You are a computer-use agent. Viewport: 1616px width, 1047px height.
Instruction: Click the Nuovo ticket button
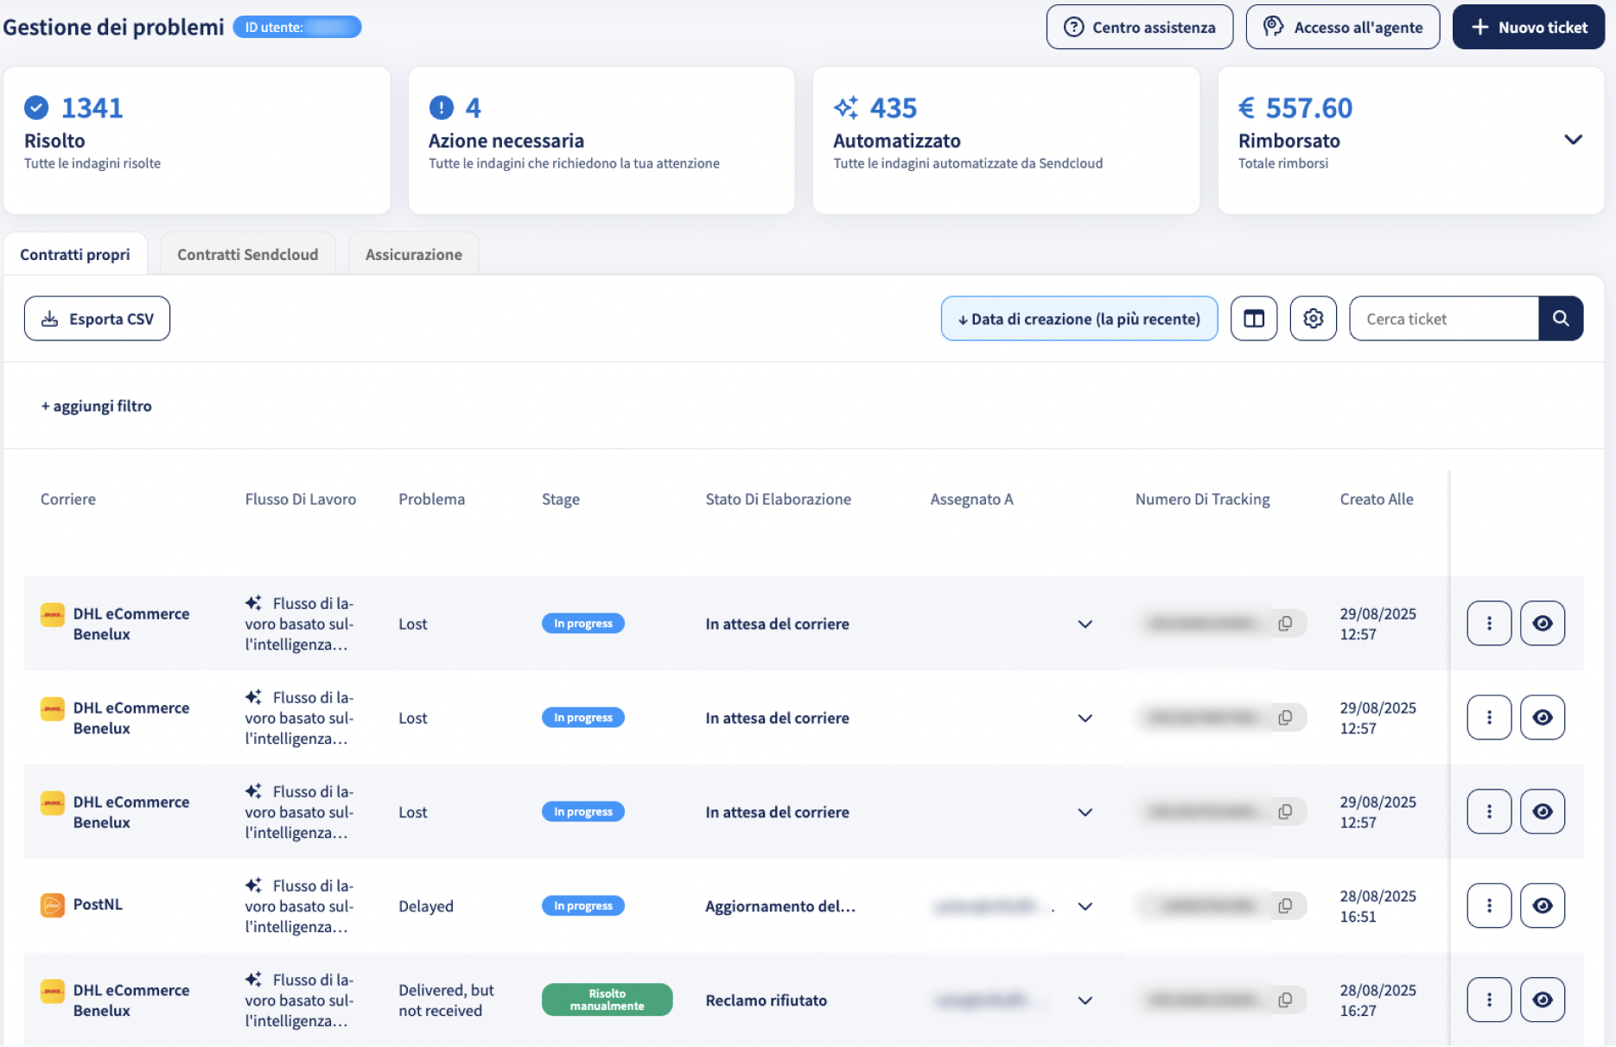[x=1529, y=27]
